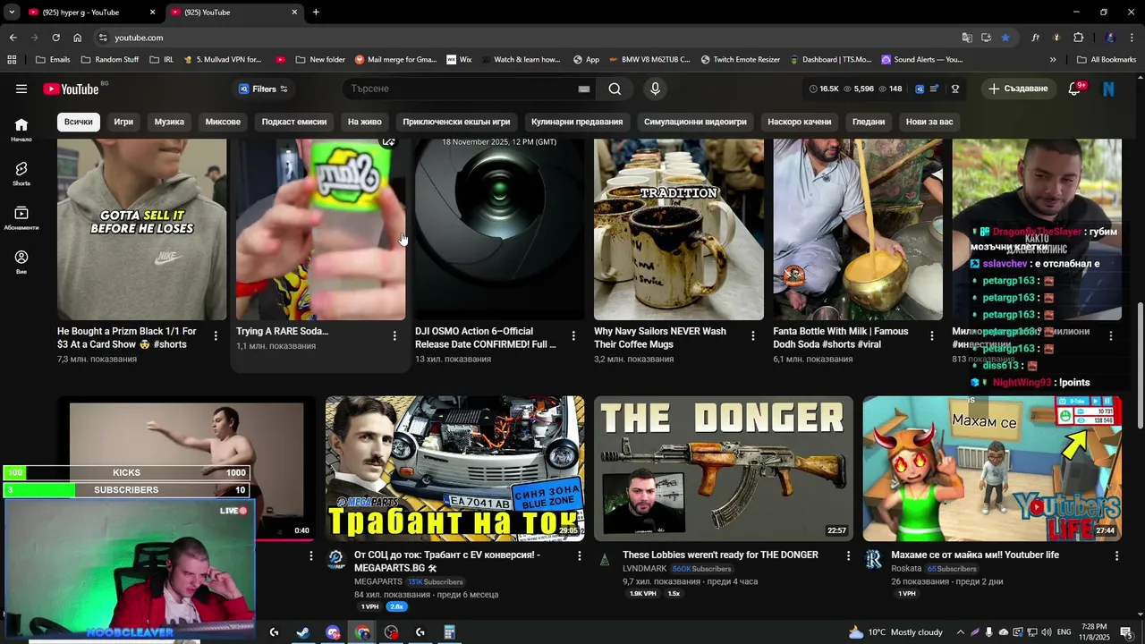Go to Начало home in the sidebar
Screen dimensions: 1145x644
(x=21, y=130)
